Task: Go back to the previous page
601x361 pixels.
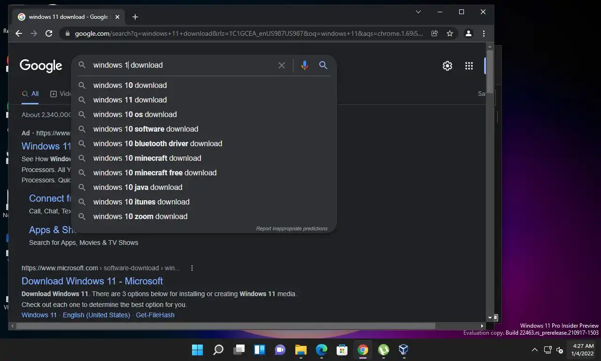Action: (19, 33)
